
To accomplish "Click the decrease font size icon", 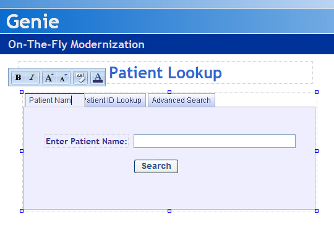I will click(63, 78).
